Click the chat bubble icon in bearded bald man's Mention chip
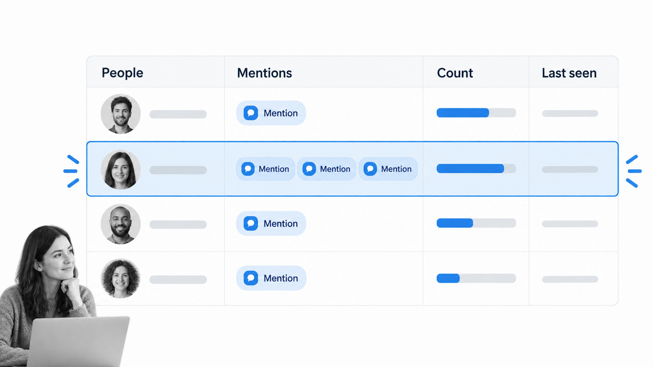The width and height of the screenshot is (653, 367). 251,223
